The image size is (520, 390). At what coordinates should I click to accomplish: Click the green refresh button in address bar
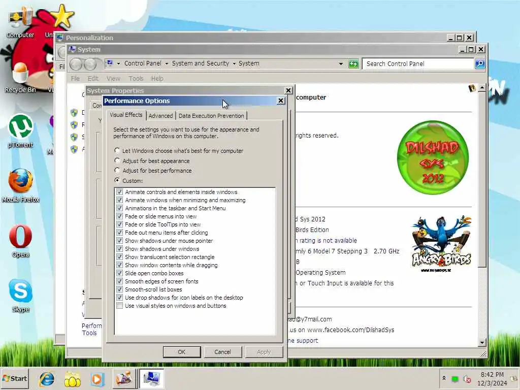[353, 63]
